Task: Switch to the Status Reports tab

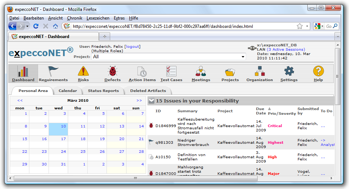Action: 103,91
